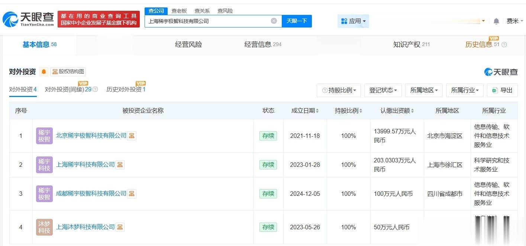The width and height of the screenshot is (526, 246).
Task: Open equity chart icon next to 上海沐梦科技有限公司
Action: tap(120, 227)
